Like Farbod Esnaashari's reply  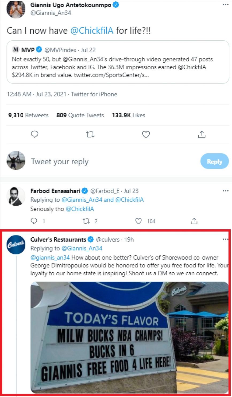(138, 221)
